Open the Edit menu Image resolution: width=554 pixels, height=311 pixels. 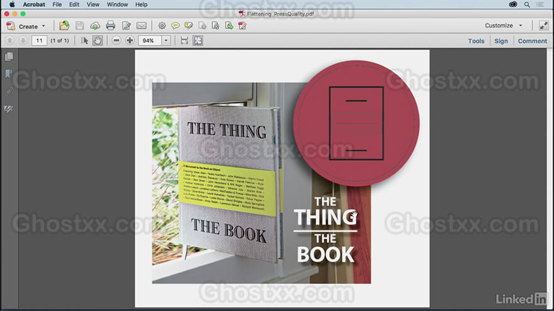point(74,4)
